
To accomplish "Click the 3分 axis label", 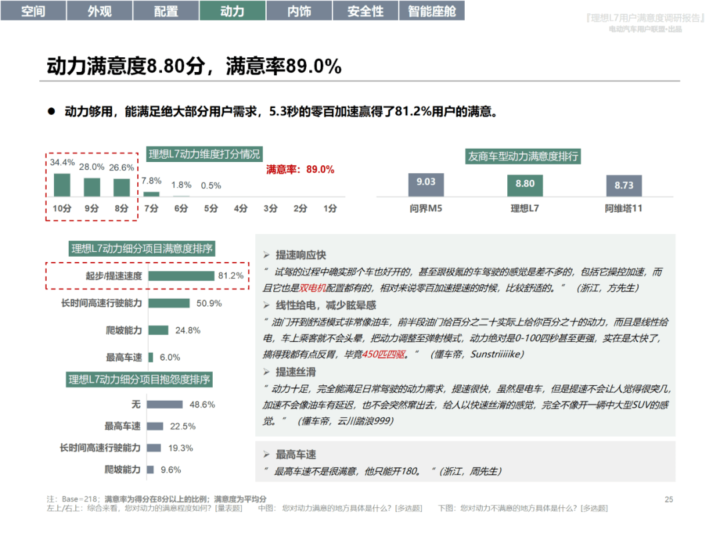I will tap(271, 209).
